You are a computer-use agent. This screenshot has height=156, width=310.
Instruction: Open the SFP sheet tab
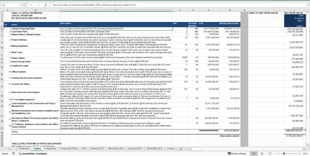coord(84,149)
